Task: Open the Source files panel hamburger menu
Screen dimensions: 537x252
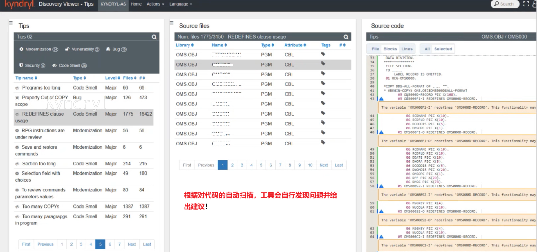Action: coord(171,23)
